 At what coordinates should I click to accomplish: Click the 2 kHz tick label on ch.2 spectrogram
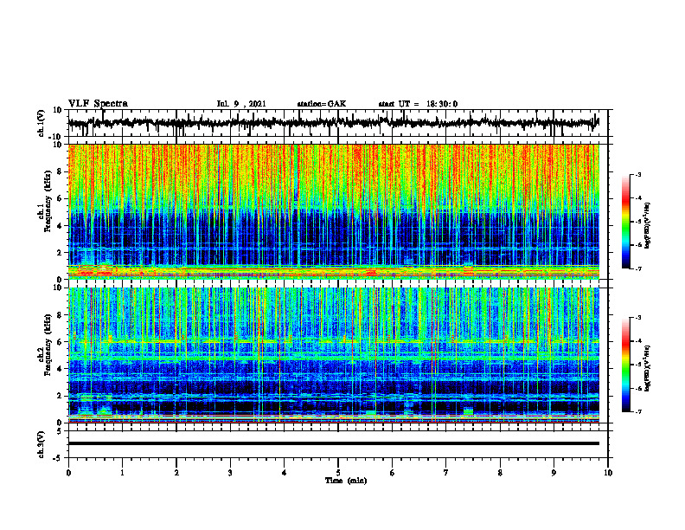point(60,396)
